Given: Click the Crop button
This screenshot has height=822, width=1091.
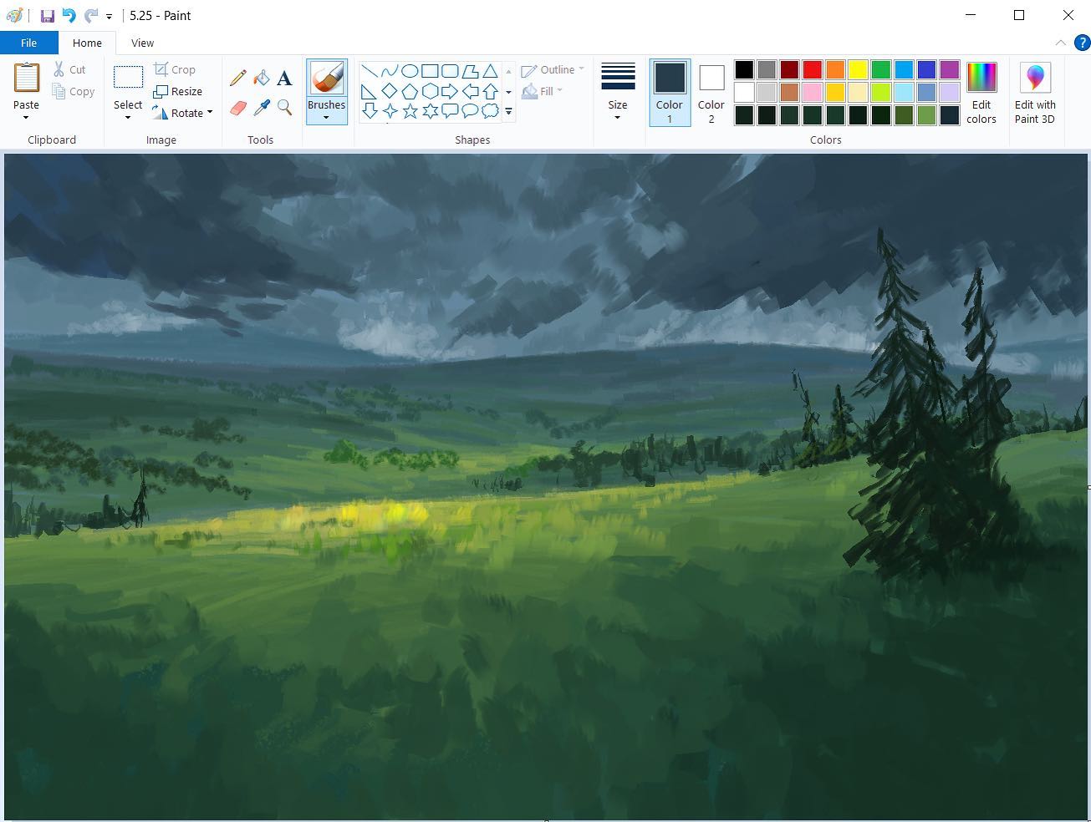Looking at the screenshot, I should [175, 69].
